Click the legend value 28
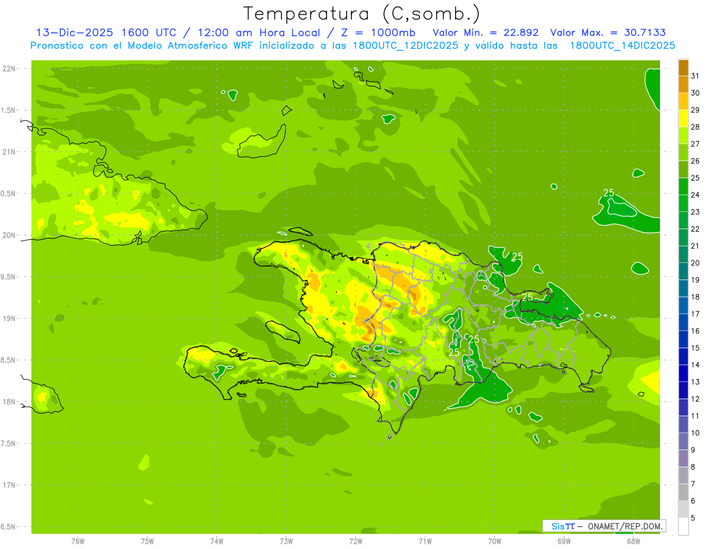The height and width of the screenshot is (549, 711). coord(696,127)
